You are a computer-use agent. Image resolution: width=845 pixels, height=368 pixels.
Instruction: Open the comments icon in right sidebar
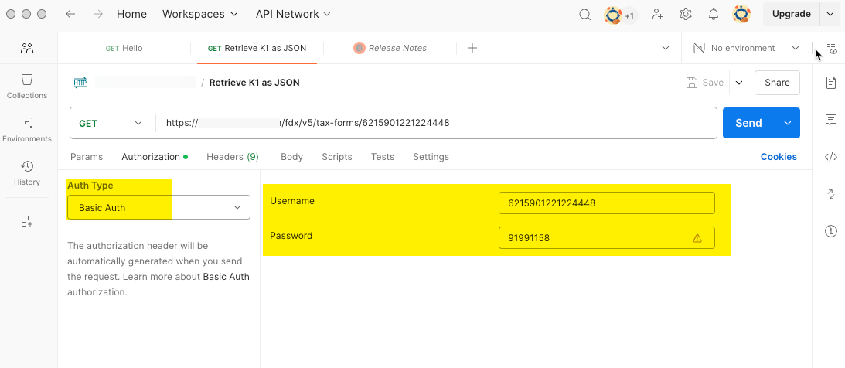click(x=831, y=120)
